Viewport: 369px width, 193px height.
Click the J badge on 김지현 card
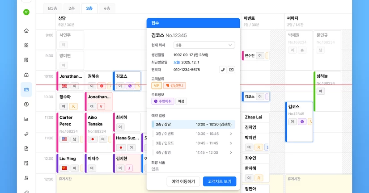click(x=129, y=168)
